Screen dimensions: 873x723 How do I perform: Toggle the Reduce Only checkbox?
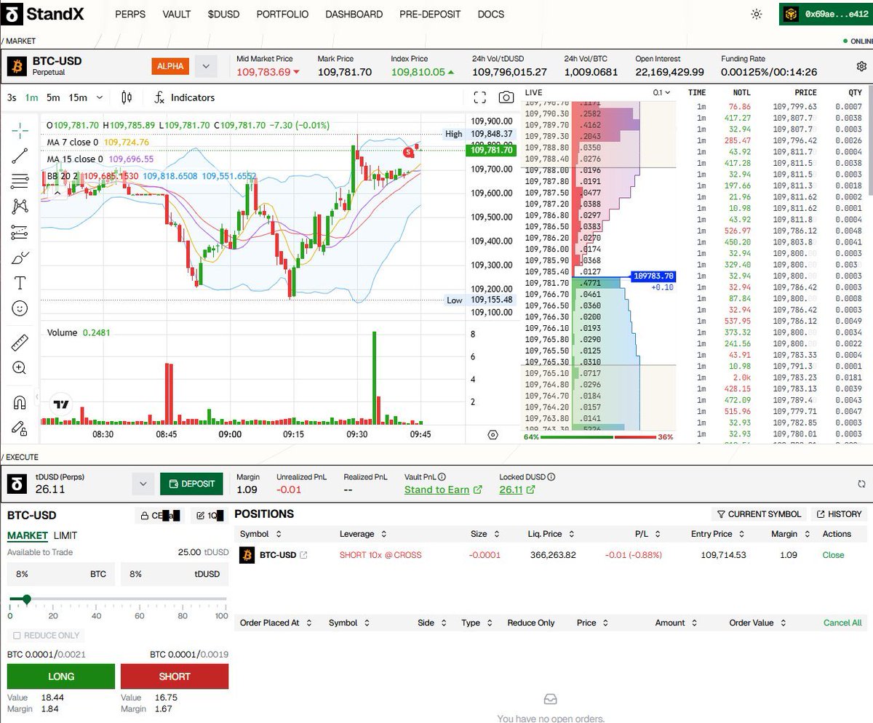(x=17, y=635)
